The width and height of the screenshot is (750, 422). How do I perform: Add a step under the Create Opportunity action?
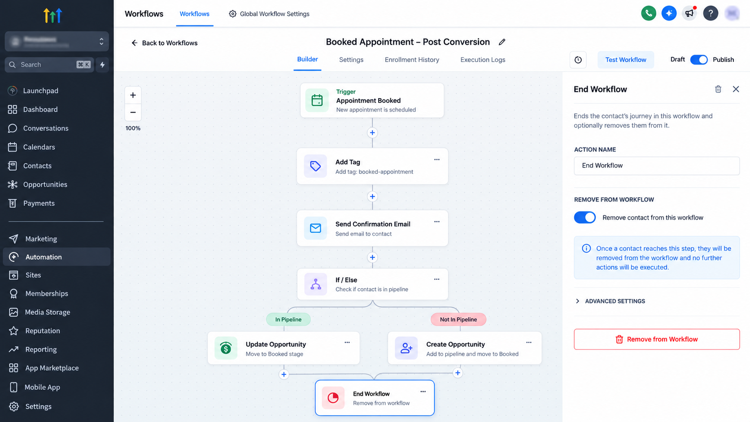[458, 373]
